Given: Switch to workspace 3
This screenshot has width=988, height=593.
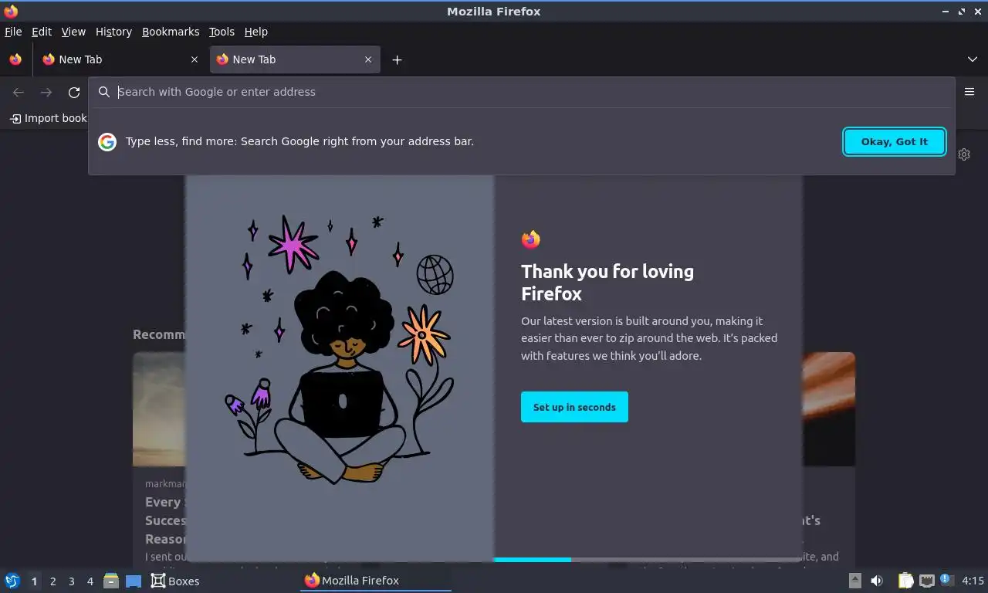Looking at the screenshot, I should (x=71, y=581).
